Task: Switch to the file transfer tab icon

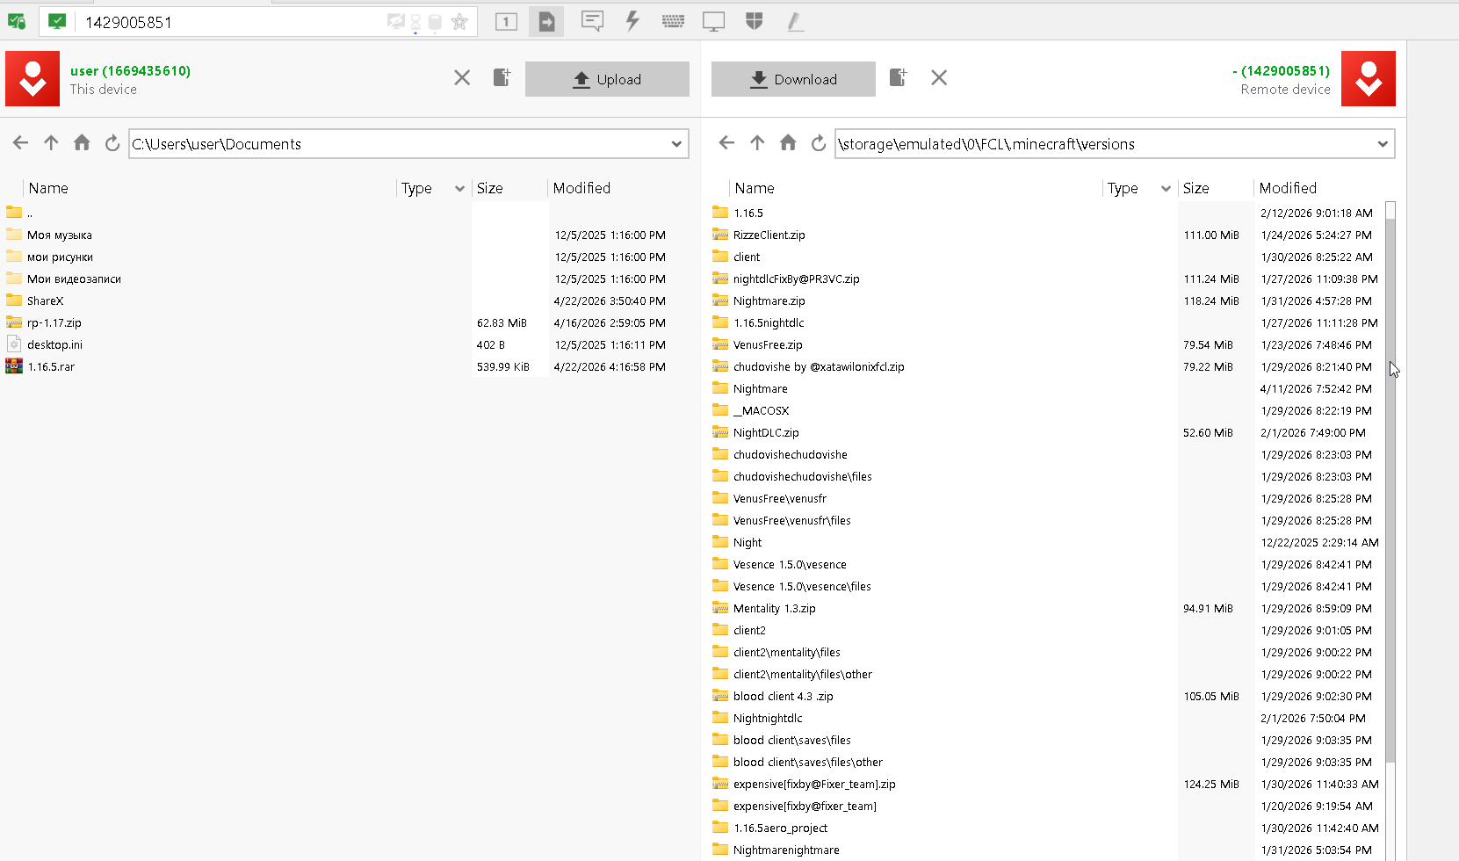Action: click(546, 21)
